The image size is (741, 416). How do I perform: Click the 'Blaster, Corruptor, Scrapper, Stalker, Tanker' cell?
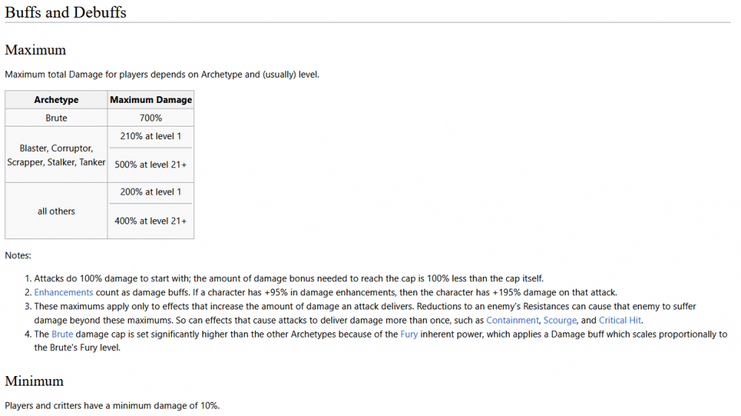point(56,155)
